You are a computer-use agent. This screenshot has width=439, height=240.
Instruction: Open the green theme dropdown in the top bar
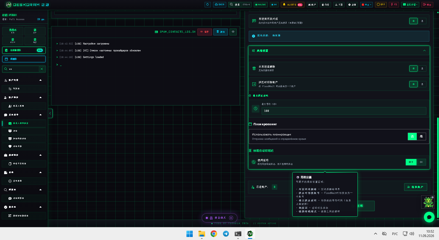(410, 5)
